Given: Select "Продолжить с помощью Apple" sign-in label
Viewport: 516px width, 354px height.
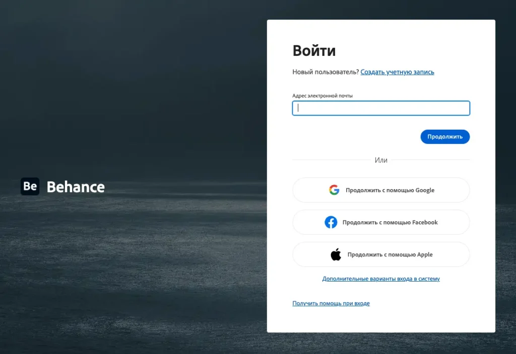Looking at the screenshot, I should pos(390,254).
